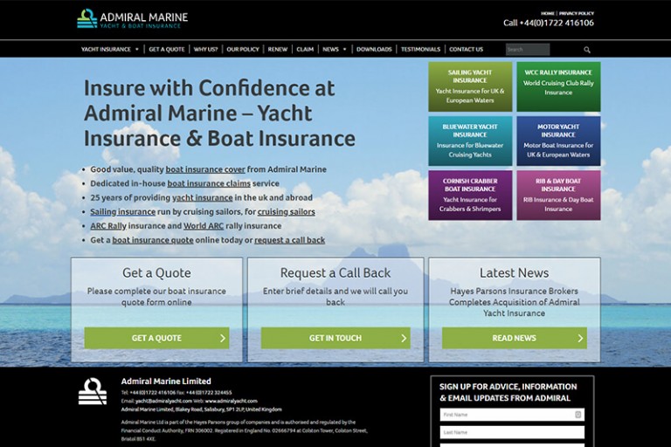671x447 pixels.
Task: Follow the boat insurance cover link
Action: (205, 169)
